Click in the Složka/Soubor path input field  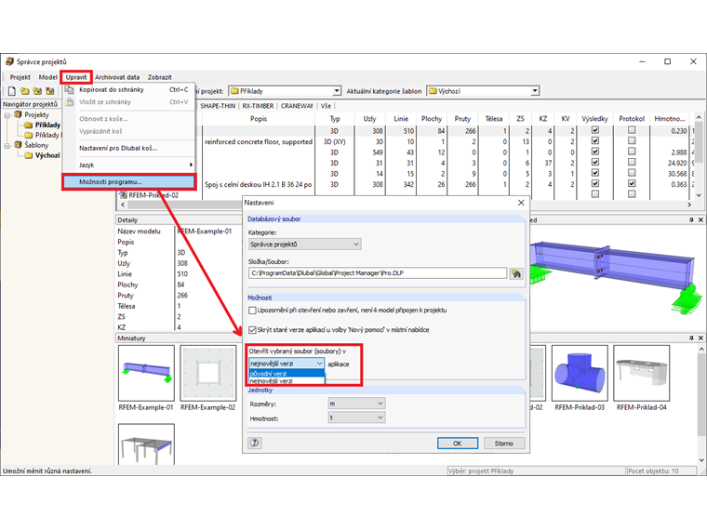[x=378, y=273]
